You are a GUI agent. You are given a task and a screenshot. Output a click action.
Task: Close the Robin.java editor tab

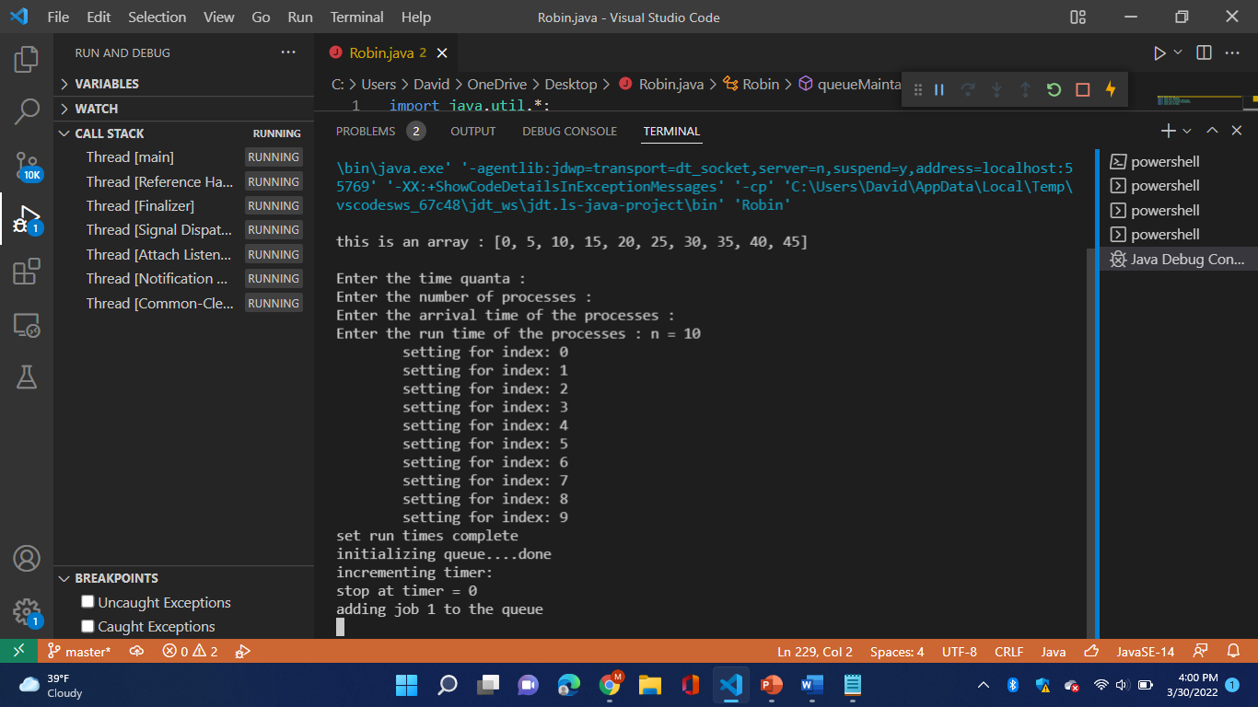pos(442,53)
